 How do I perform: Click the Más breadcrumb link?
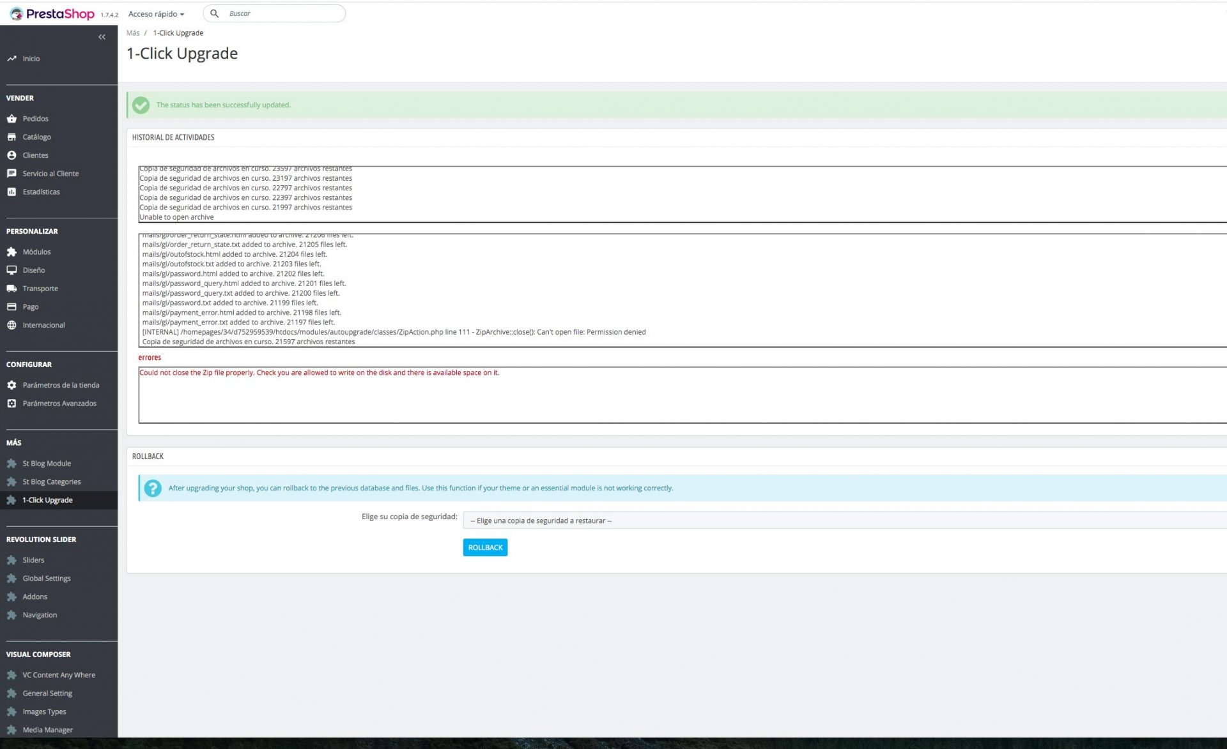(133, 33)
